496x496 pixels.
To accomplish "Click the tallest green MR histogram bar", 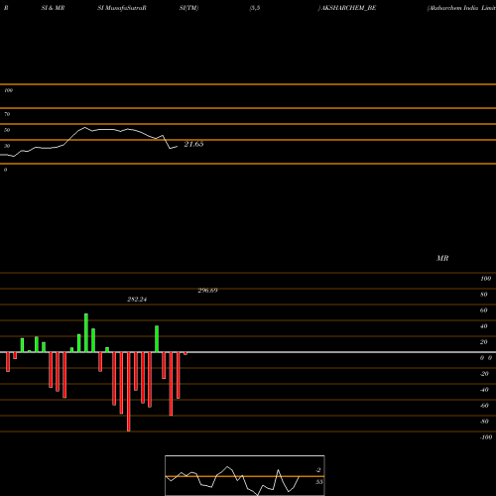I will tap(86, 332).
